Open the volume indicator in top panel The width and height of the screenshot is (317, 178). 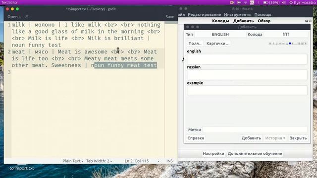(284, 2)
